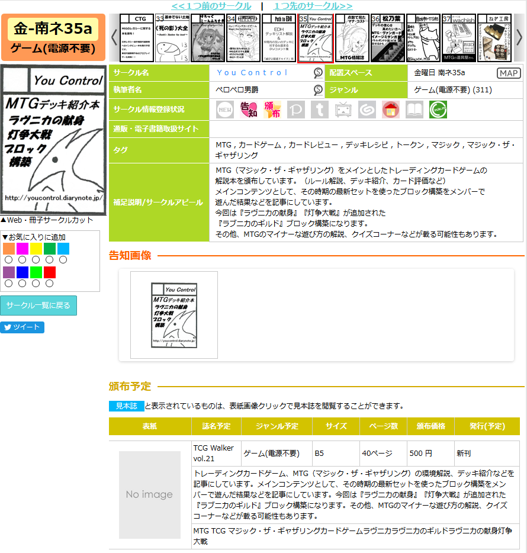527x553 pixels.
Task: Click the red favorite color swatch
Action: point(50,272)
